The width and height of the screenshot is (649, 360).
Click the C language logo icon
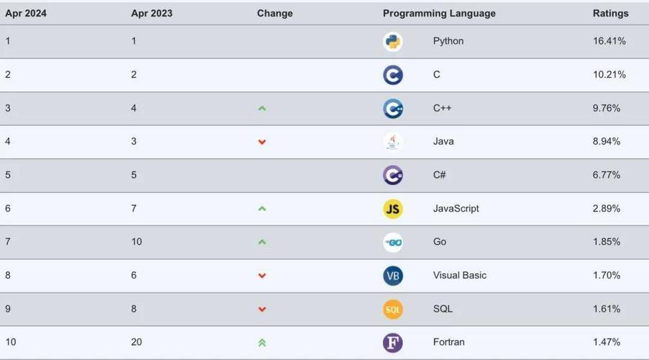393,75
